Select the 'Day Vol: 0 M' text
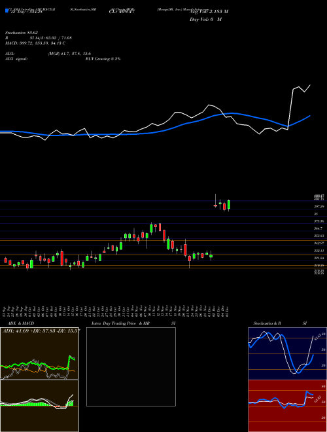 205,20
